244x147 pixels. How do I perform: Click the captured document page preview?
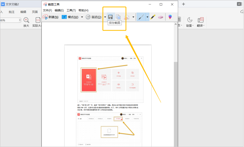click(x=108, y=95)
